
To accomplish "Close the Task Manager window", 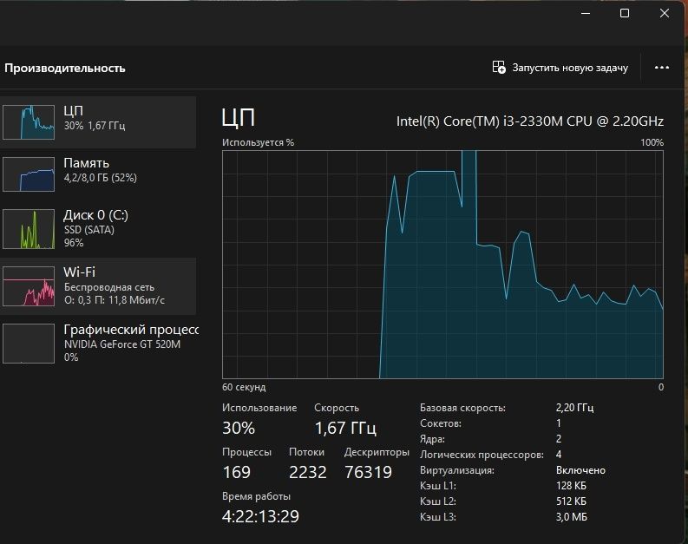I will click(x=665, y=13).
